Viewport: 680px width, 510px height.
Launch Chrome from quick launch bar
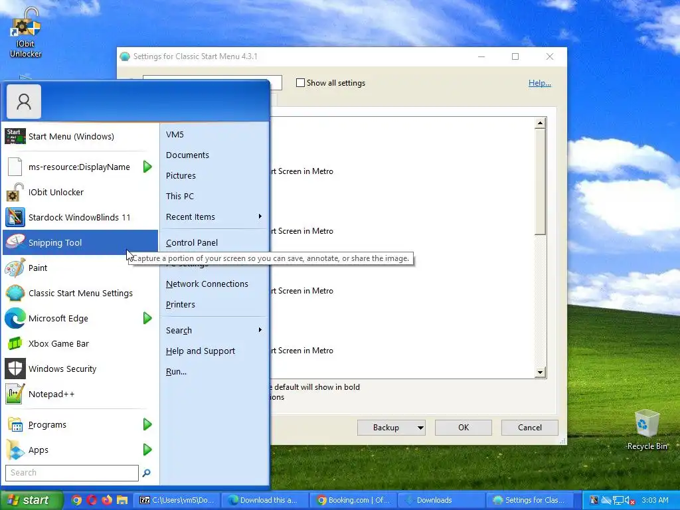pyautogui.click(x=76, y=500)
